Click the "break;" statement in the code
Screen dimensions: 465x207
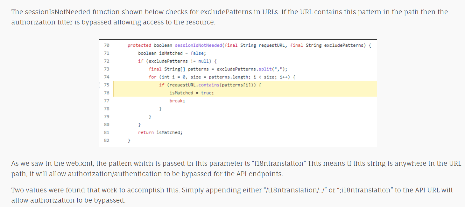click(177, 101)
